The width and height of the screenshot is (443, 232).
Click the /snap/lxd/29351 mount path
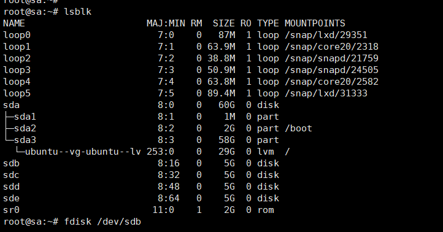(x=326, y=35)
